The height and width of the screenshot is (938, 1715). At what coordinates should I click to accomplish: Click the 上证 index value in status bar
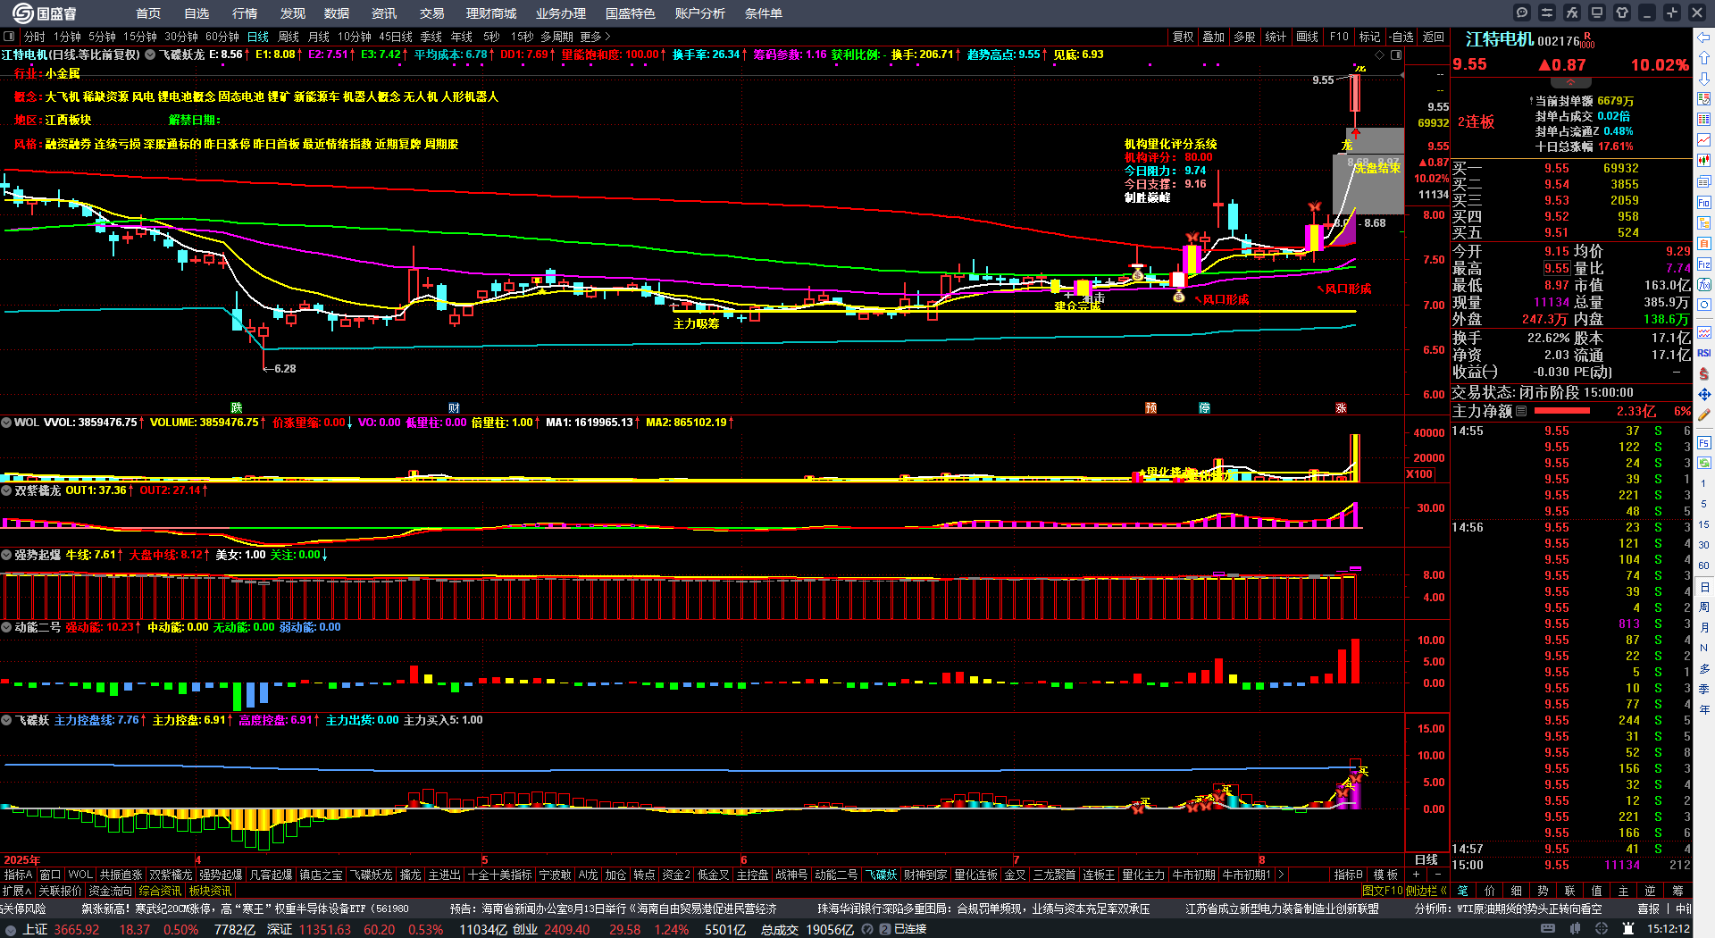[77, 929]
